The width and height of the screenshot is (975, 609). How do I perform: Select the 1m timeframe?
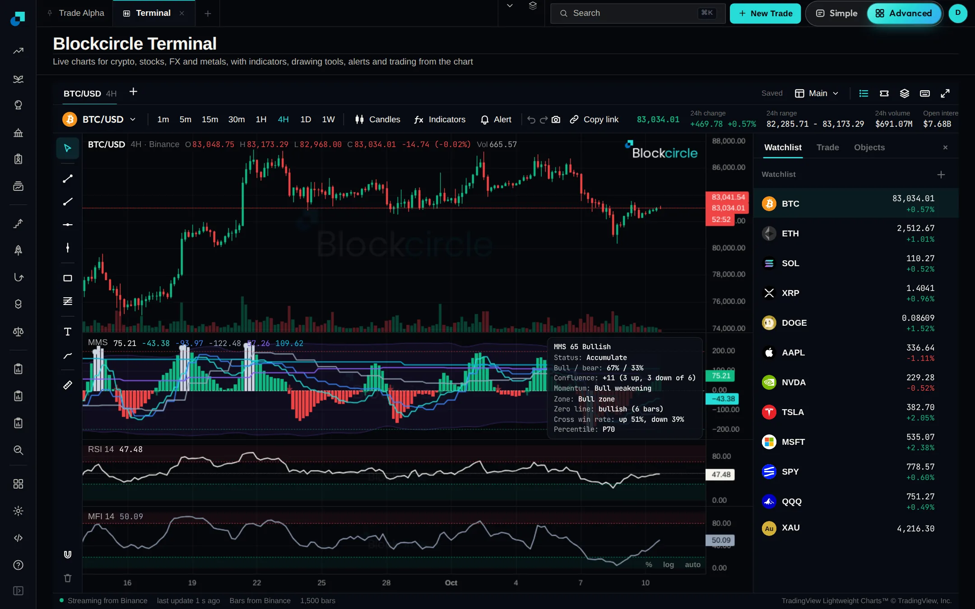163,120
